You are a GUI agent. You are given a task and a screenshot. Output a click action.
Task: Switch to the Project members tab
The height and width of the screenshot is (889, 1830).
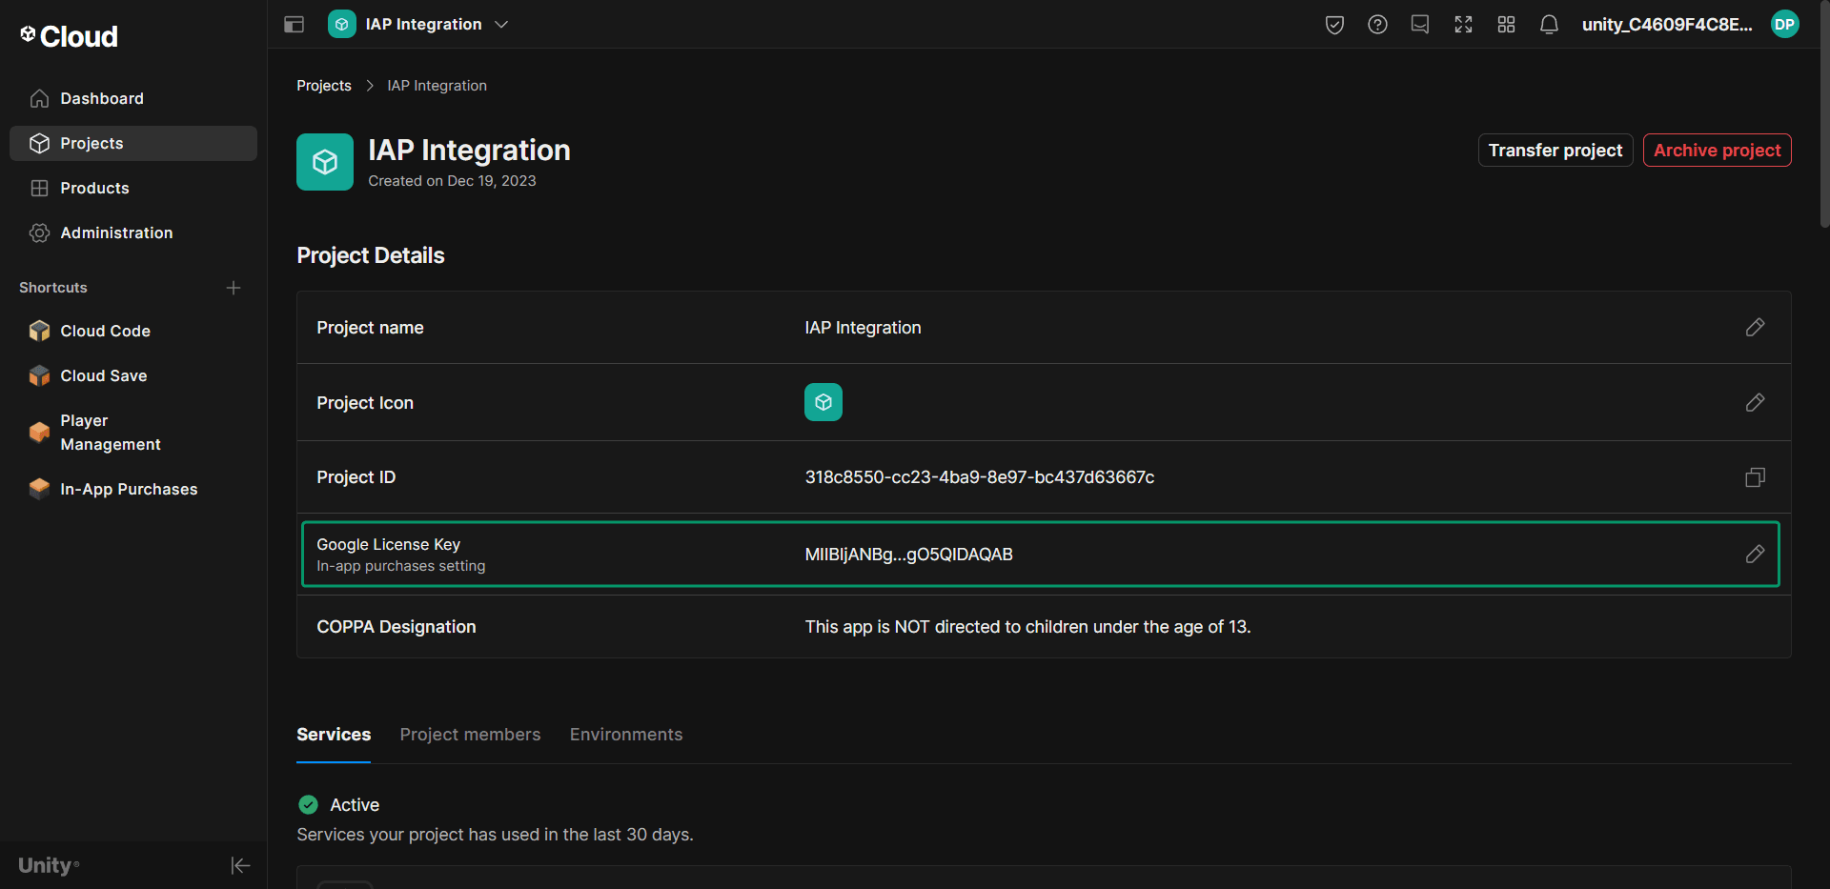470,734
